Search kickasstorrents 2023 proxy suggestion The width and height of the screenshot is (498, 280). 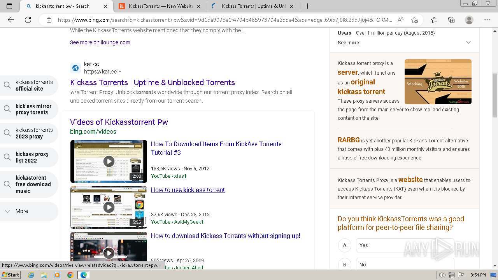click(x=29, y=133)
